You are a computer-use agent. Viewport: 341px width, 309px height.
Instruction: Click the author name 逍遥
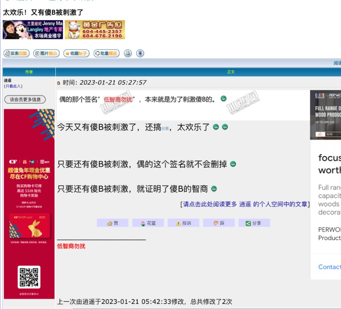pyautogui.click(x=8, y=80)
